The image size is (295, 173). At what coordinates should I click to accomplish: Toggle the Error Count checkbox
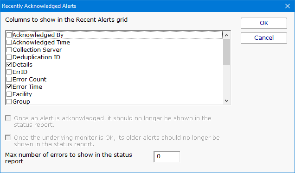tap(9, 80)
